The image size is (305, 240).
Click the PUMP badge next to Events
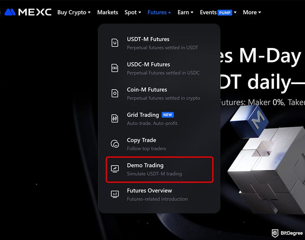(225, 12)
